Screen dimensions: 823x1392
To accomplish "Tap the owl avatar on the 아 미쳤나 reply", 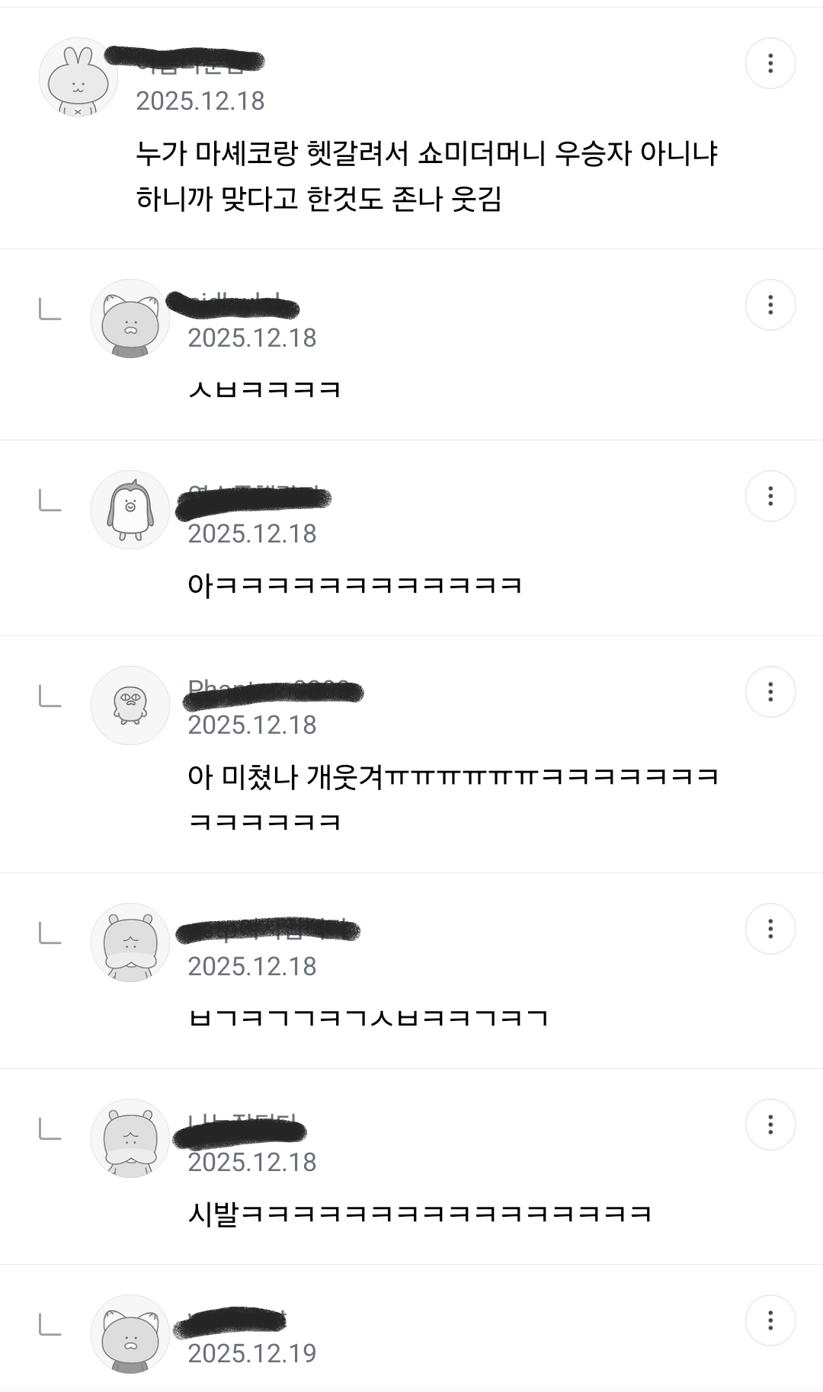I will pos(130,706).
